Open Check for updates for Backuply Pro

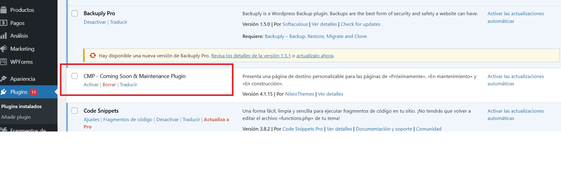[x=360, y=24]
